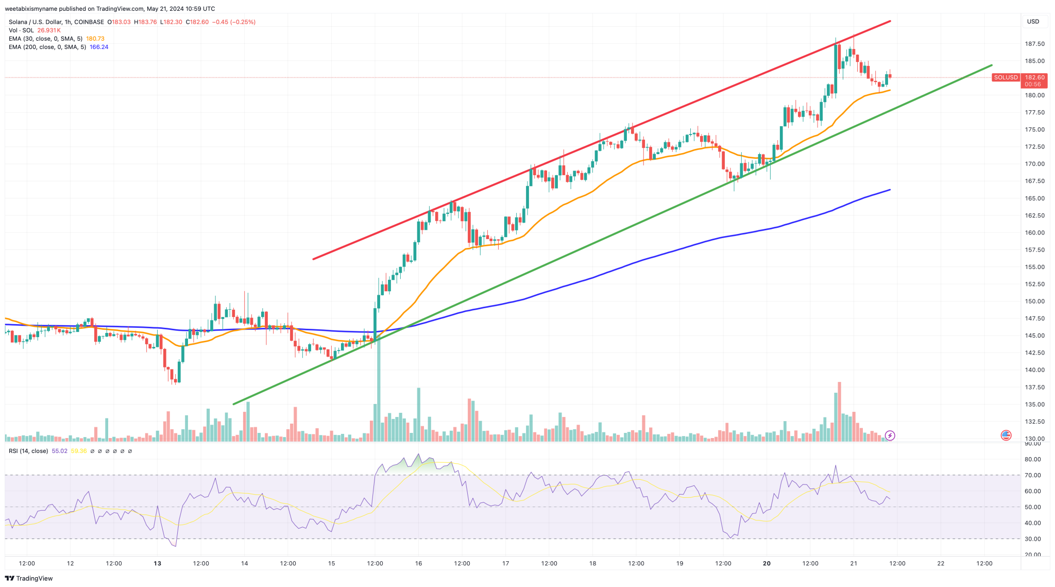Open the USD currency selector
This screenshot has width=1055, height=587.
1033,22
